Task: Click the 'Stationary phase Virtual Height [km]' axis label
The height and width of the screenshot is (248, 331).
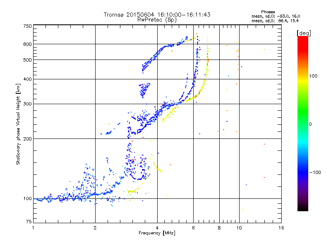Action: tap(18, 124)
